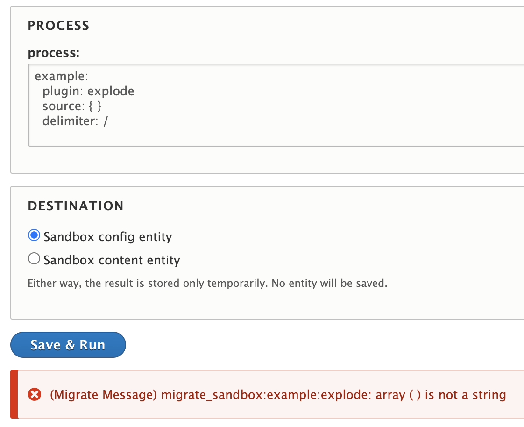Click the Sandbox config entity label text
Viewport: 524px width, 427px height.
point(107,236)
